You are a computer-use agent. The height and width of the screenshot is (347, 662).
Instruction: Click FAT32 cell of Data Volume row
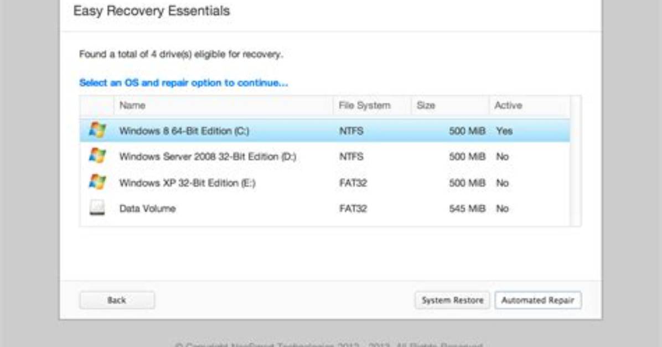click(x=353, y=209)
